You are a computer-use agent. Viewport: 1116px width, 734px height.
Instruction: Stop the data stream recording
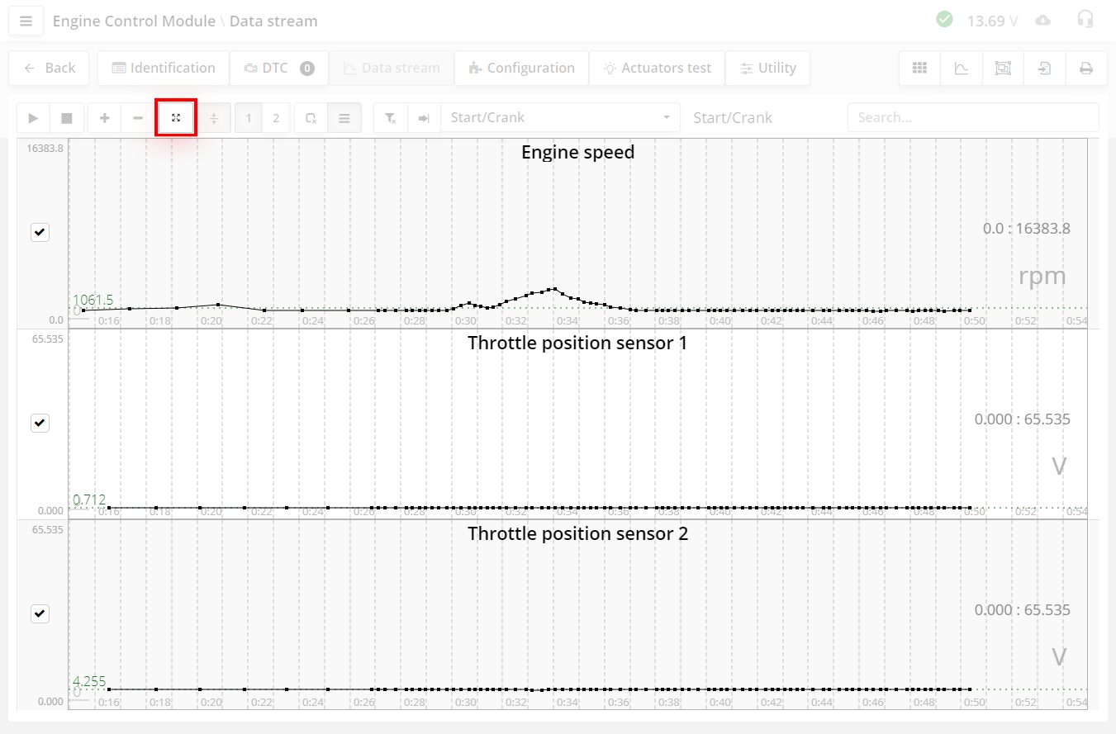tap(66, 118)
